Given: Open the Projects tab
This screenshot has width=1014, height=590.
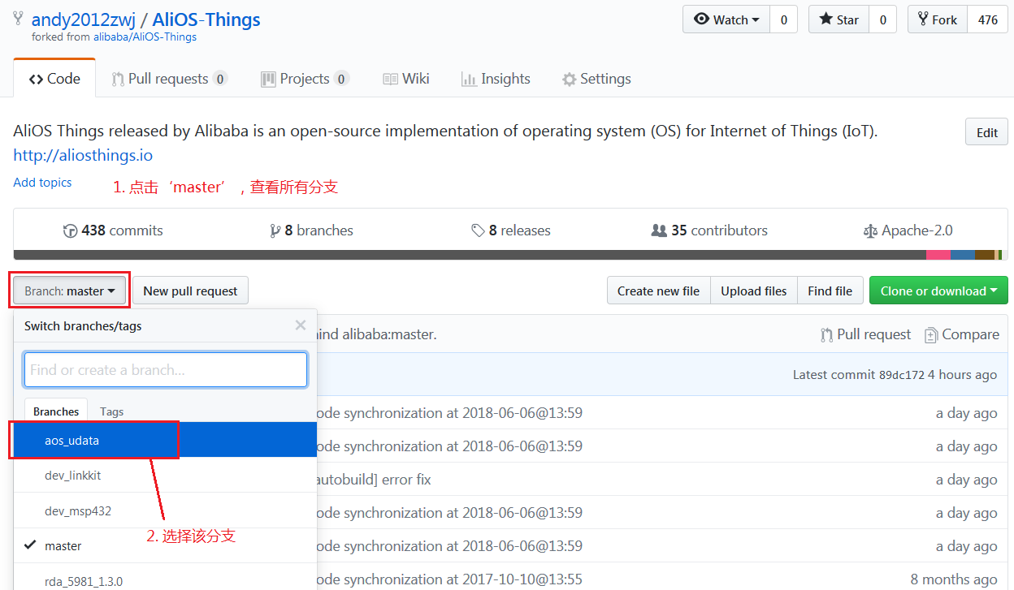Looking at the screenshot, I should point(305,79).
